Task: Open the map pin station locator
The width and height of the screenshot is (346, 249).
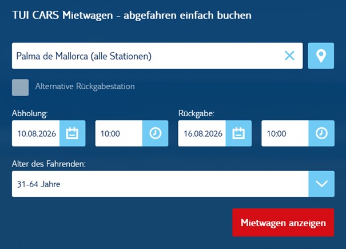Action: point(321,56)
